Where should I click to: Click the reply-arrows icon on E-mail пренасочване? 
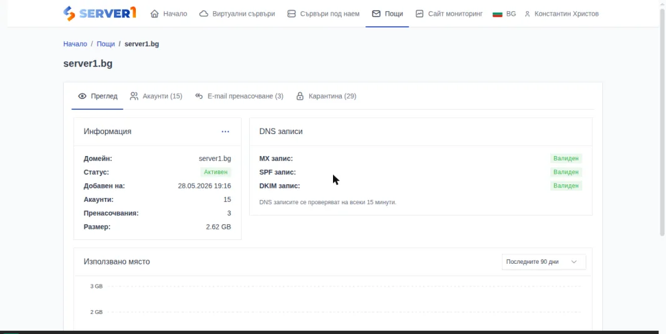point(199,96)
